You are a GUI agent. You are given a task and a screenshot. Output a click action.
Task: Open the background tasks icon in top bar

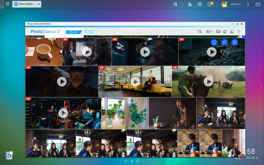click(190, 4)
